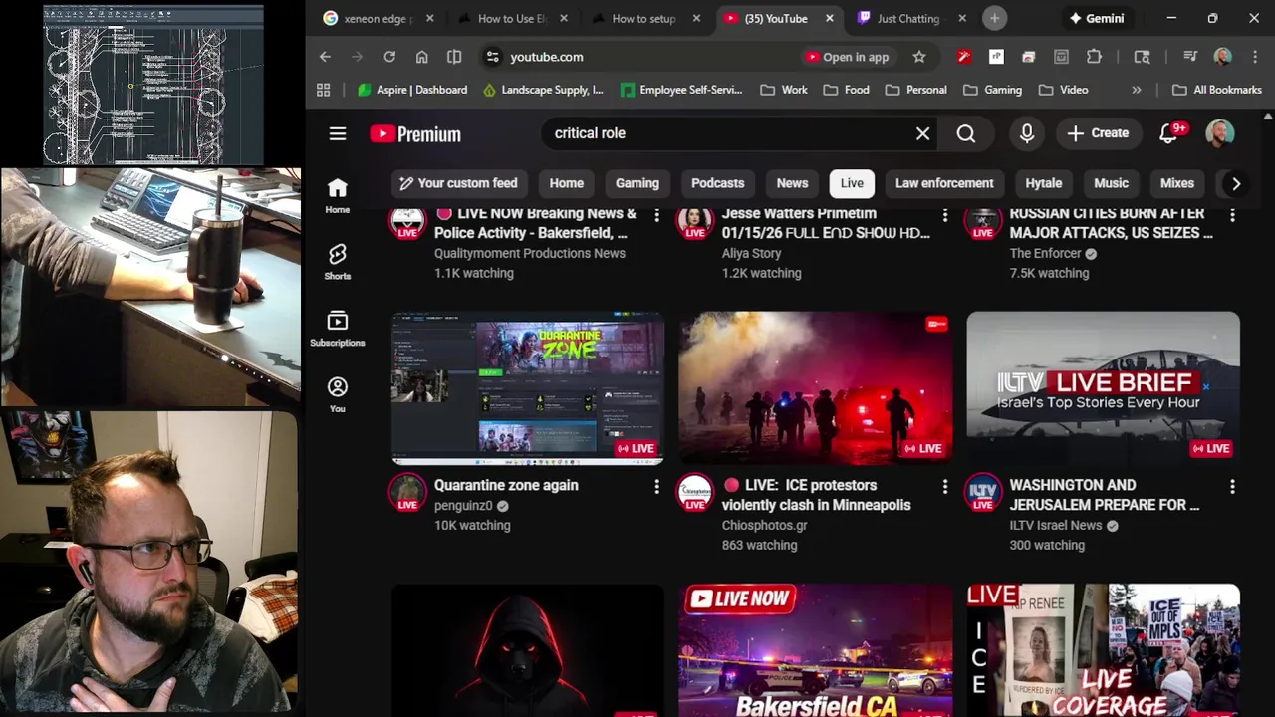This screenshot has height=717, width=1275.
Task: Open the notifications bell
Action: click(1169, 133)
